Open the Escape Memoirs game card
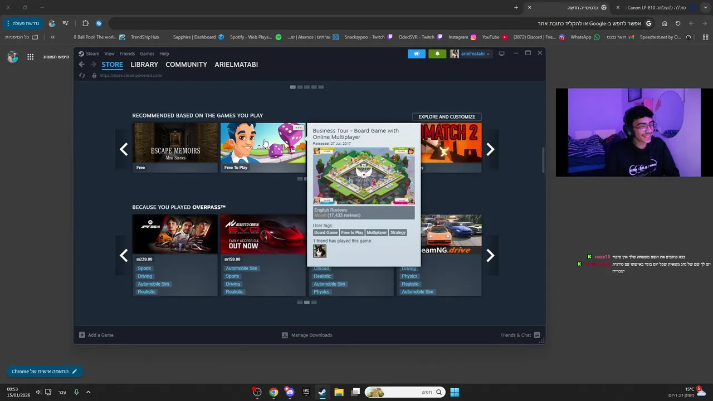 point(175,148)
